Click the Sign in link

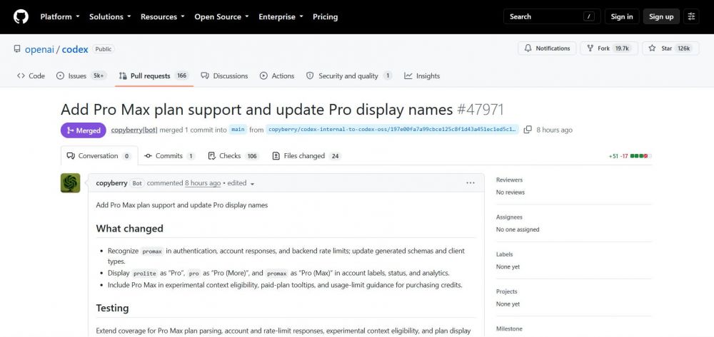622,17
